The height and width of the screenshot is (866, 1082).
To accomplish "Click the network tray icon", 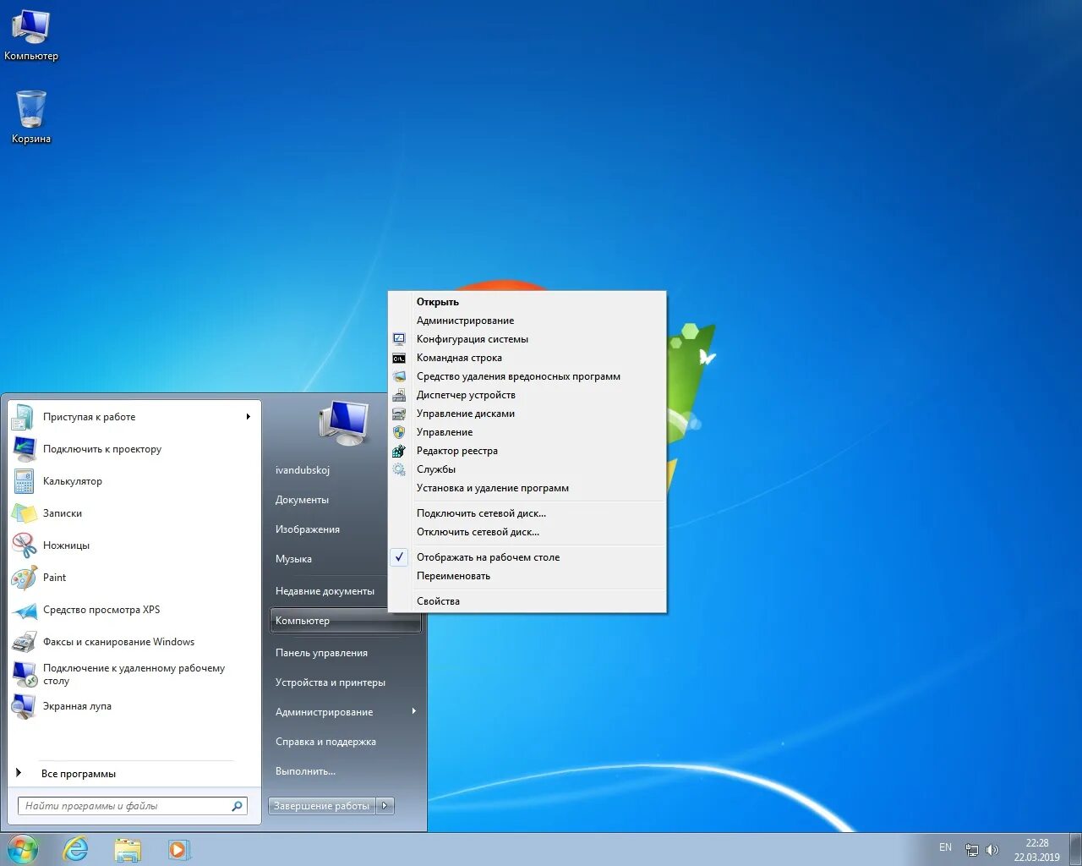I will coord(972,850).
